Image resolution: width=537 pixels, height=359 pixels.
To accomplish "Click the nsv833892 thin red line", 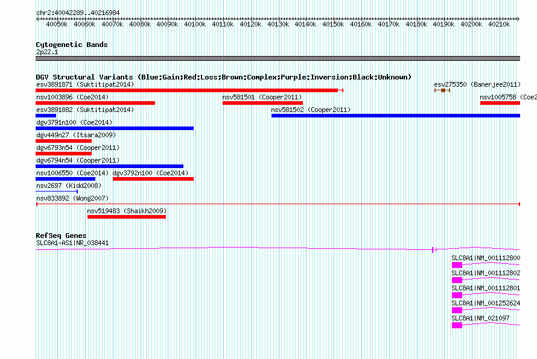I will coord(278,204).
